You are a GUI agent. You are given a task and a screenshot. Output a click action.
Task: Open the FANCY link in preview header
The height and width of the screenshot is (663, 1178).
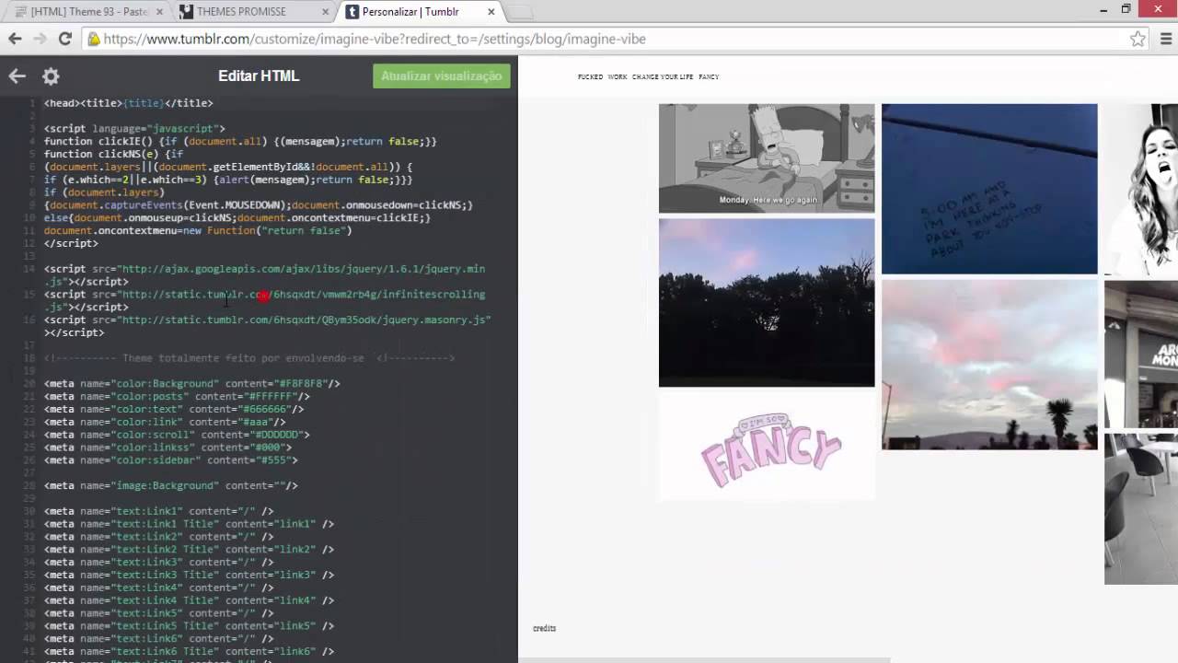click(x=709, y=77)
